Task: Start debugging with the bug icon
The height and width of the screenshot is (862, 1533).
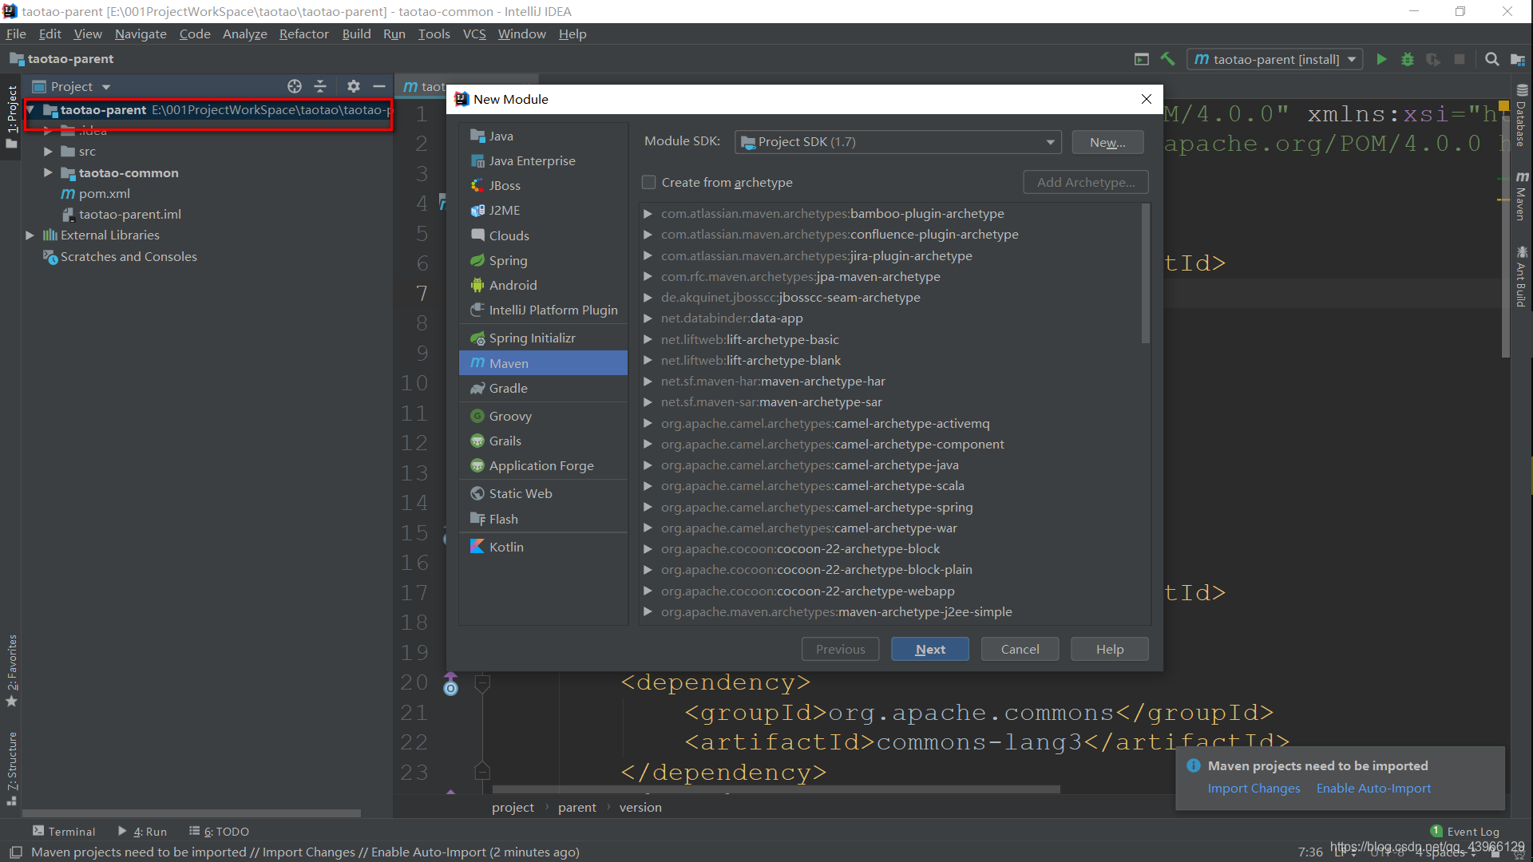Action: [x=1408, y=59]
